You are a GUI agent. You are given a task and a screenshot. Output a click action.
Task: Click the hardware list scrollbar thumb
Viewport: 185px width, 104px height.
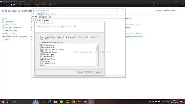(97, 49)
